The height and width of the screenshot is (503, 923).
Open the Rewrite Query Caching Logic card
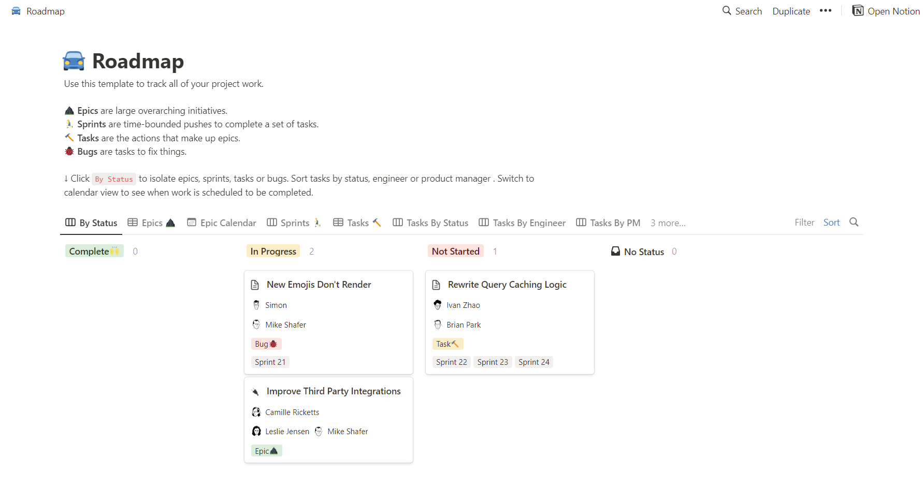[507, 284]
